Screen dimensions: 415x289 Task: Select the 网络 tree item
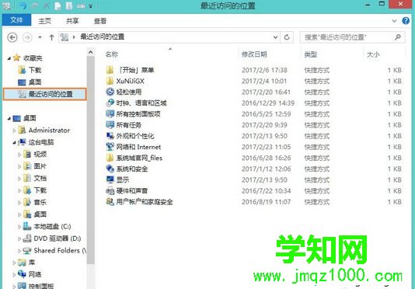point(35,274)
